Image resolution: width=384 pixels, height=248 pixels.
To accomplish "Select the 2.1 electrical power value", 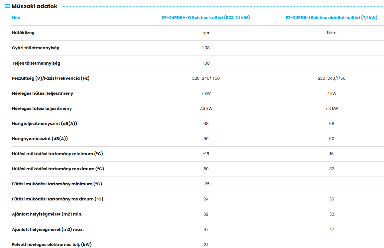I will click(206, 245).
